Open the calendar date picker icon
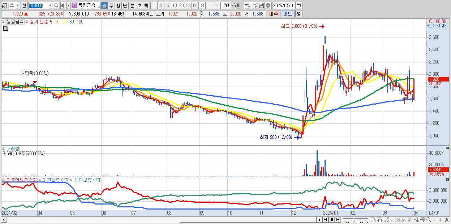 point(300,5)
